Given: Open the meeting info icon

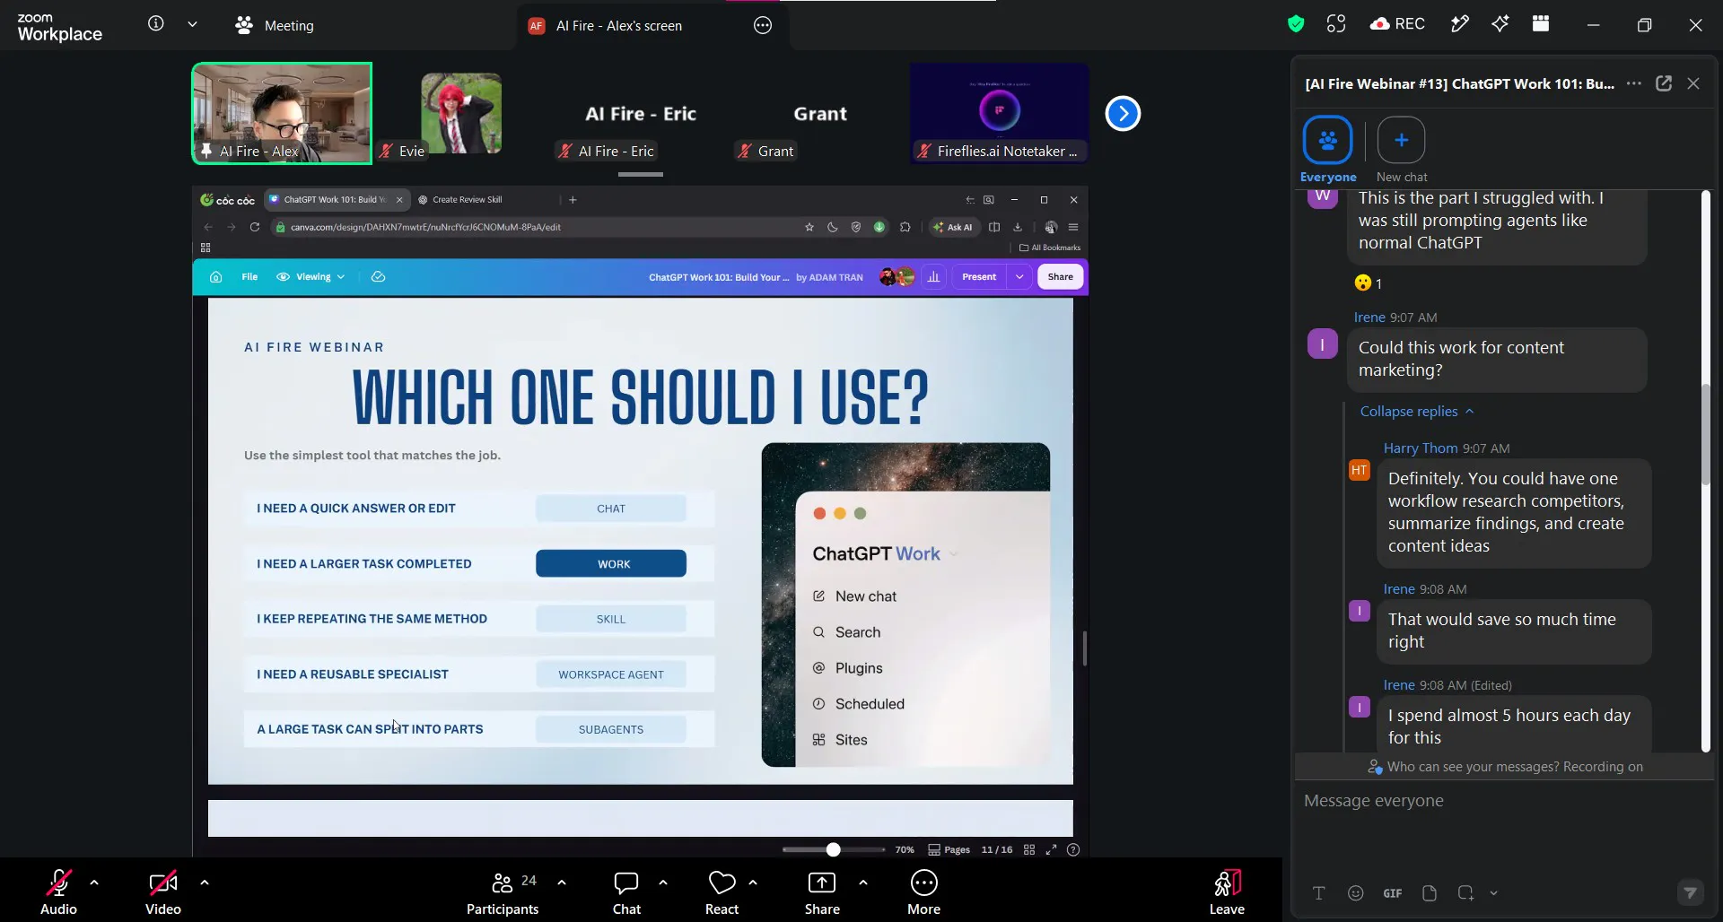Looking at the screenshot, I should tap(156, 24).
